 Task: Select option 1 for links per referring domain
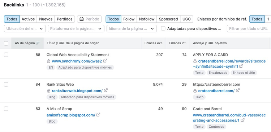(268, 19)
